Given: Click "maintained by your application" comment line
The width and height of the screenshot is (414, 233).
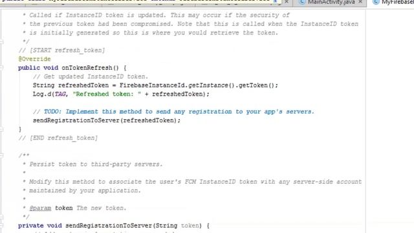Looking at the screenshot, I should tap(85, 190).
